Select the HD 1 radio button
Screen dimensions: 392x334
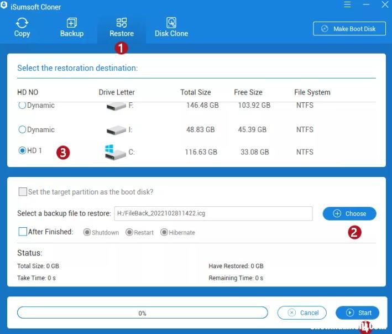point(22,150)
